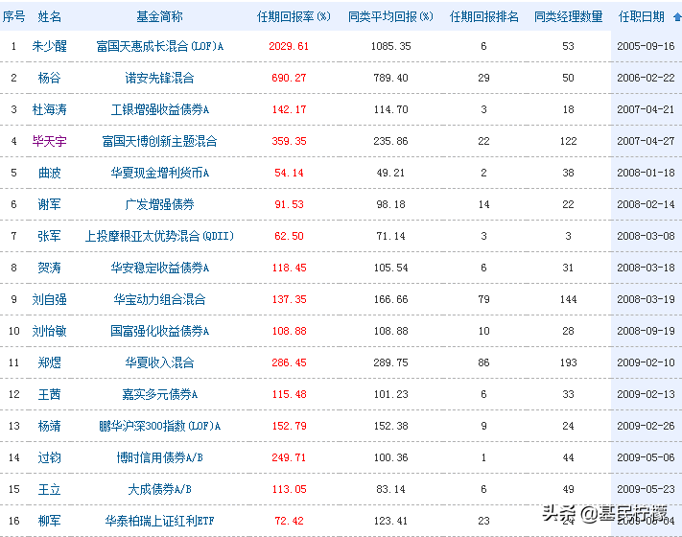Open fund 大成债券A/B
The width and height of the screenshot is (682, 537).
(159, 490)
